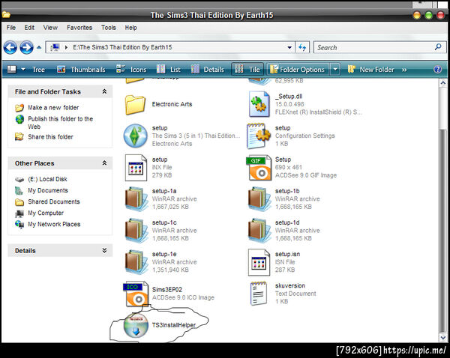This screenshot has width=450, height=358.
Task: Switch to Icons view
Action: point(131,70)
